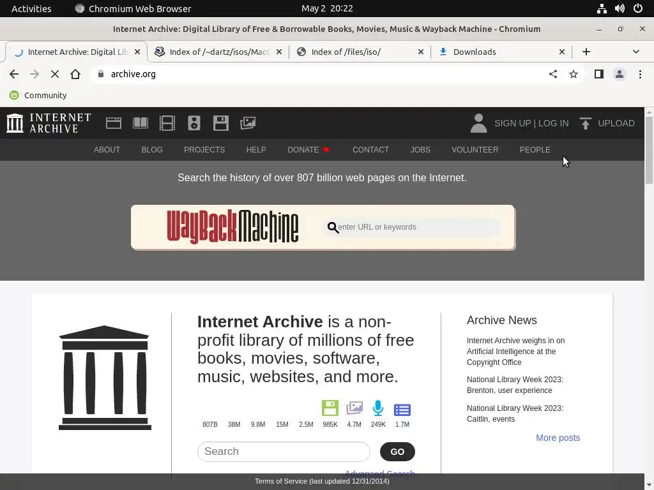
Task: Open a new browser tab
Action: (x=586, y=52)
